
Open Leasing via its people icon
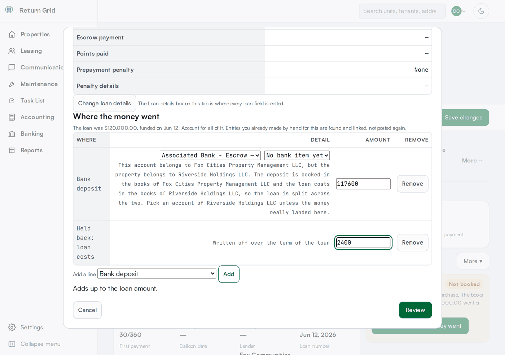point(12,51)
